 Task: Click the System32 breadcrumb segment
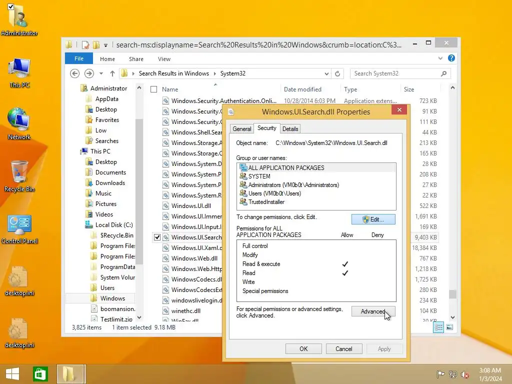coord(233,73)
